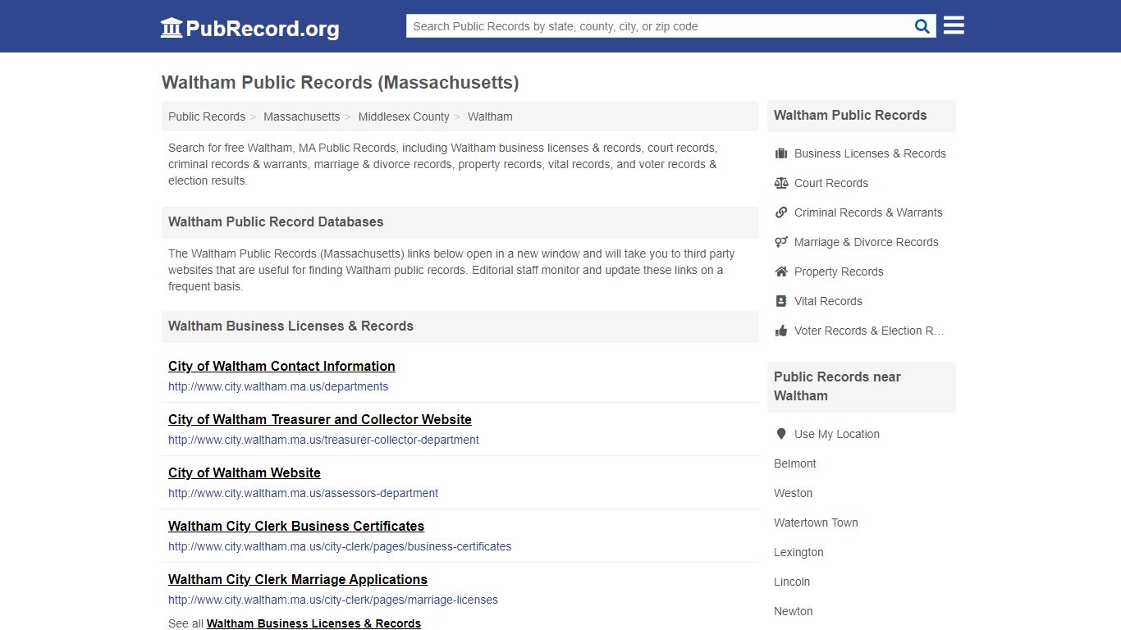Open Watertown Town nearby records link
The image size is (1121, 630).
pos(816,523)
